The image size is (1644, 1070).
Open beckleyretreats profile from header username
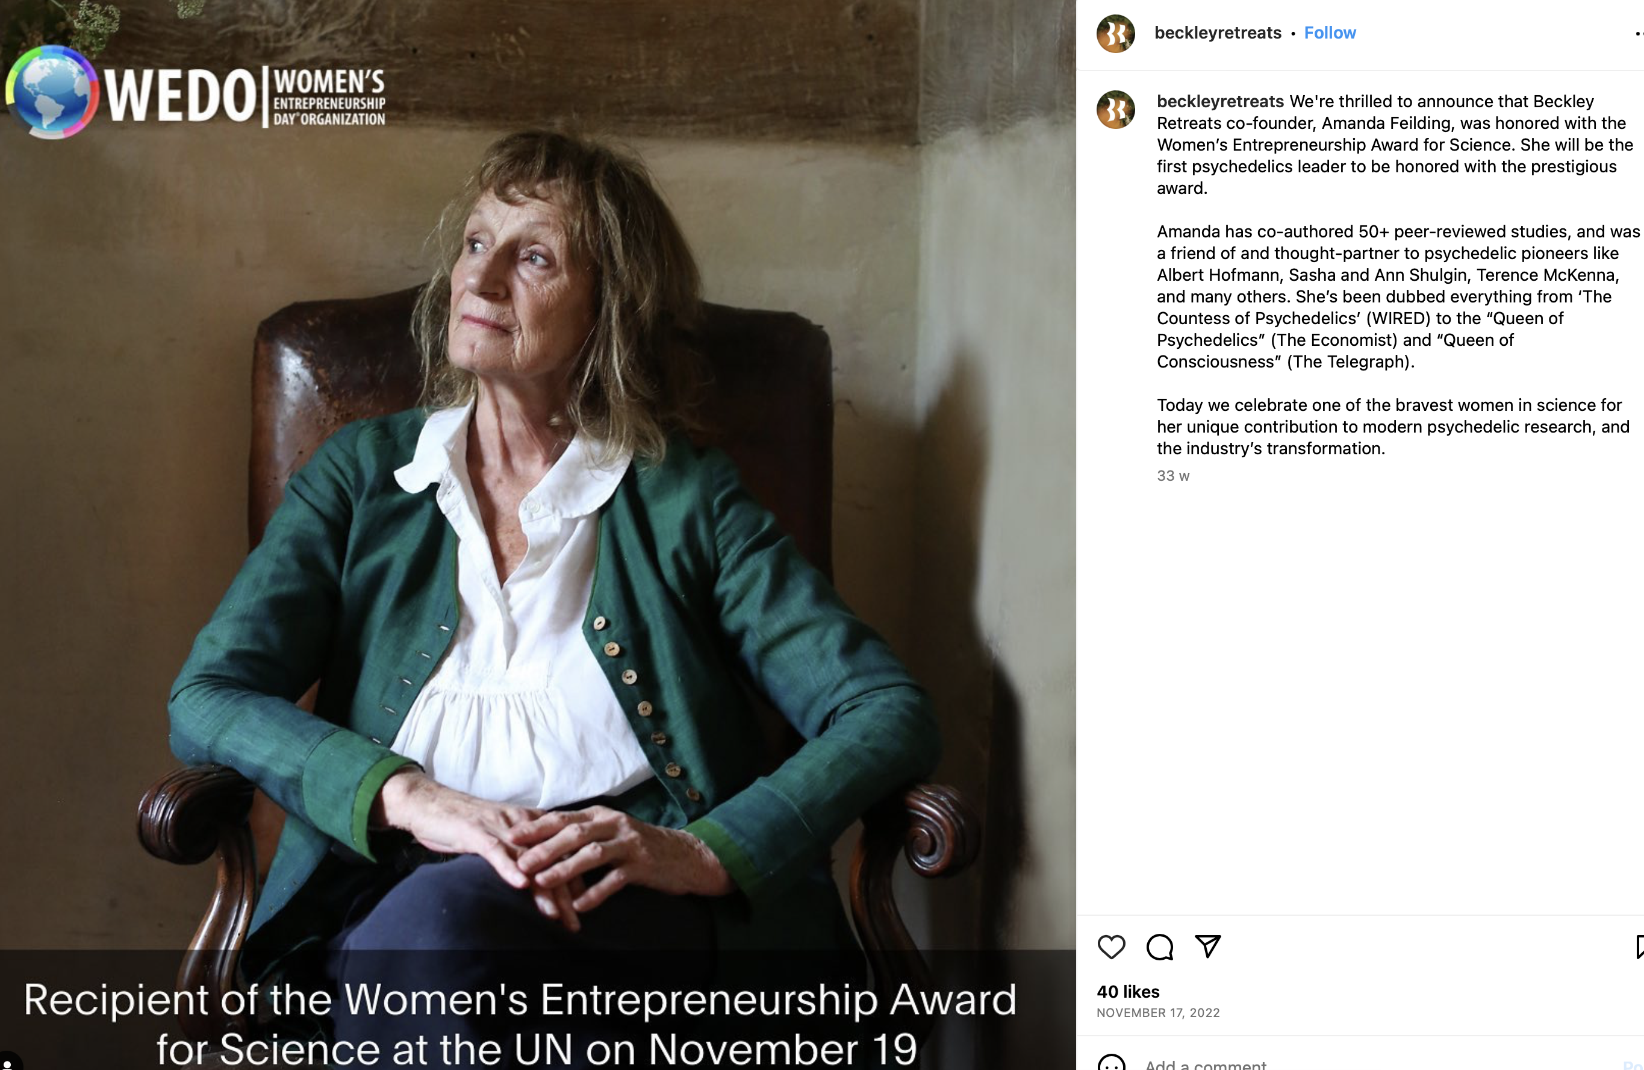click(x=1217, y=33)
